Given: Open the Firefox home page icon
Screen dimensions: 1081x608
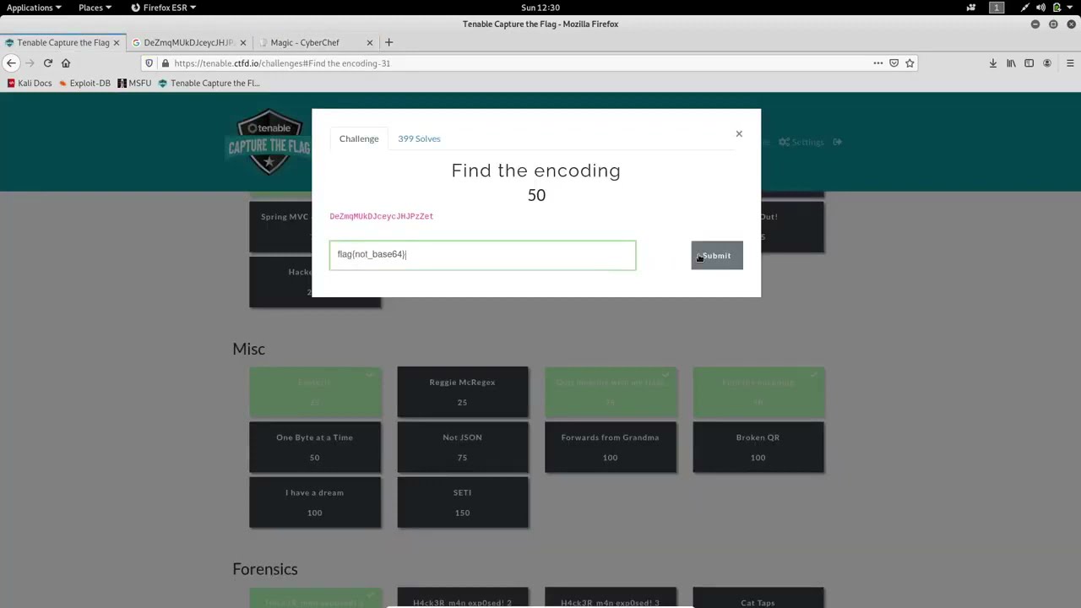Looking at the screenshot, I should pos(66,62).
